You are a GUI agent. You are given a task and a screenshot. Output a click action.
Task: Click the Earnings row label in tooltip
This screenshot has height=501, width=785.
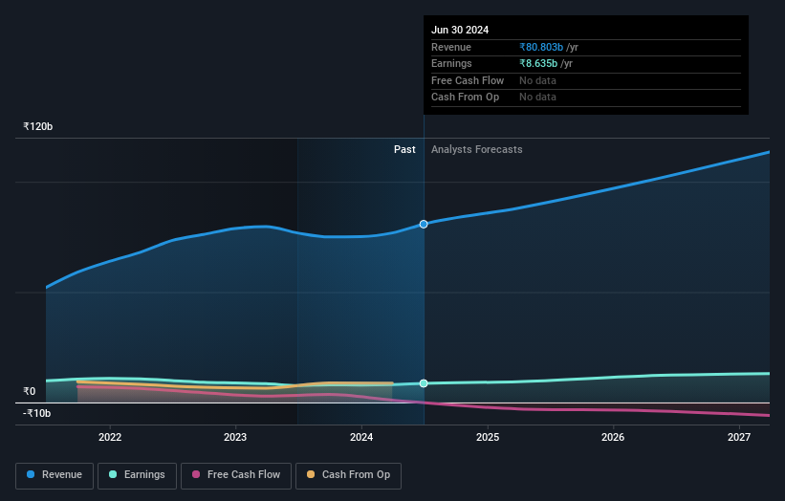451,63
